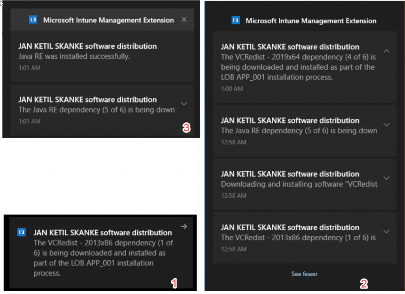This screenshot has width=405, height=294.
Task: Click the red number 3 marker
Action: click(186, 128)
